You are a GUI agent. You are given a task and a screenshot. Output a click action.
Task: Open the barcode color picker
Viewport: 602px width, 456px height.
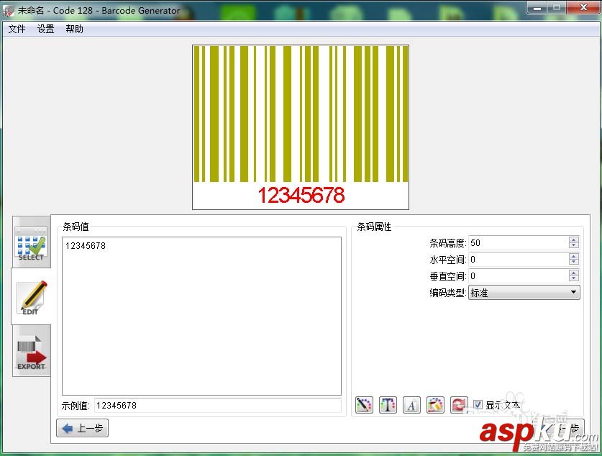364,405
